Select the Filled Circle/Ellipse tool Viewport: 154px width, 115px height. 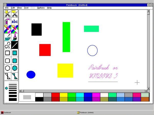(15, 68)
